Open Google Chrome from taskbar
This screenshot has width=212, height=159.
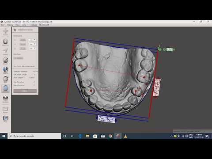(110, 136)
